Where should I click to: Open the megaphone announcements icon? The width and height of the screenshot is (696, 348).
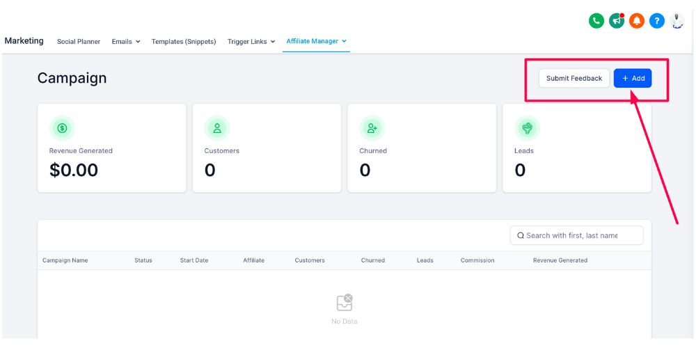pos(617,21)
